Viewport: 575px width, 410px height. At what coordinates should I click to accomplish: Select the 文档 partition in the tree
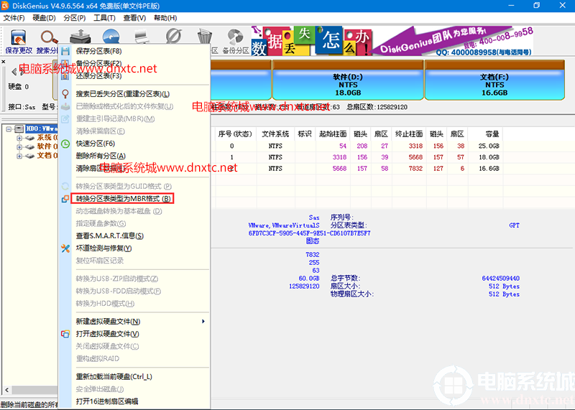tap(47, 156)
